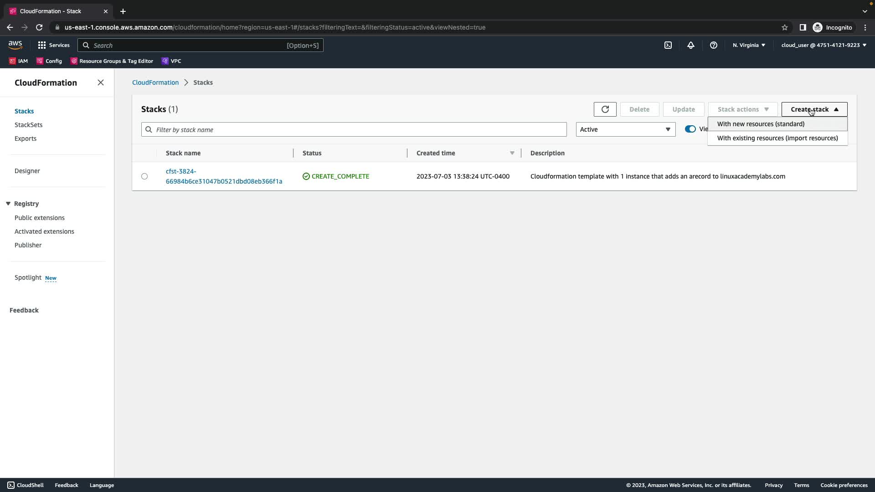The height and width of the screenshot is (492, 875).
Task: Open the Services grid menu icon
Action: [42, 45]
